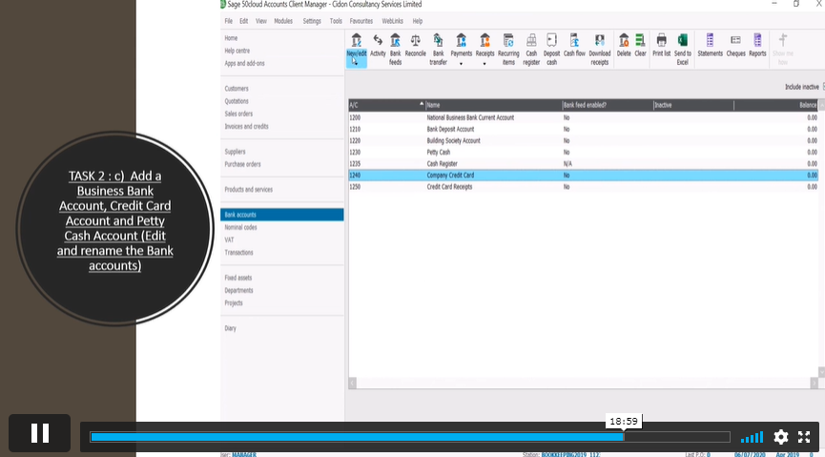Open the View menu
The height and width of the screenshot is (457, 825).
click(x=261, y=21)
